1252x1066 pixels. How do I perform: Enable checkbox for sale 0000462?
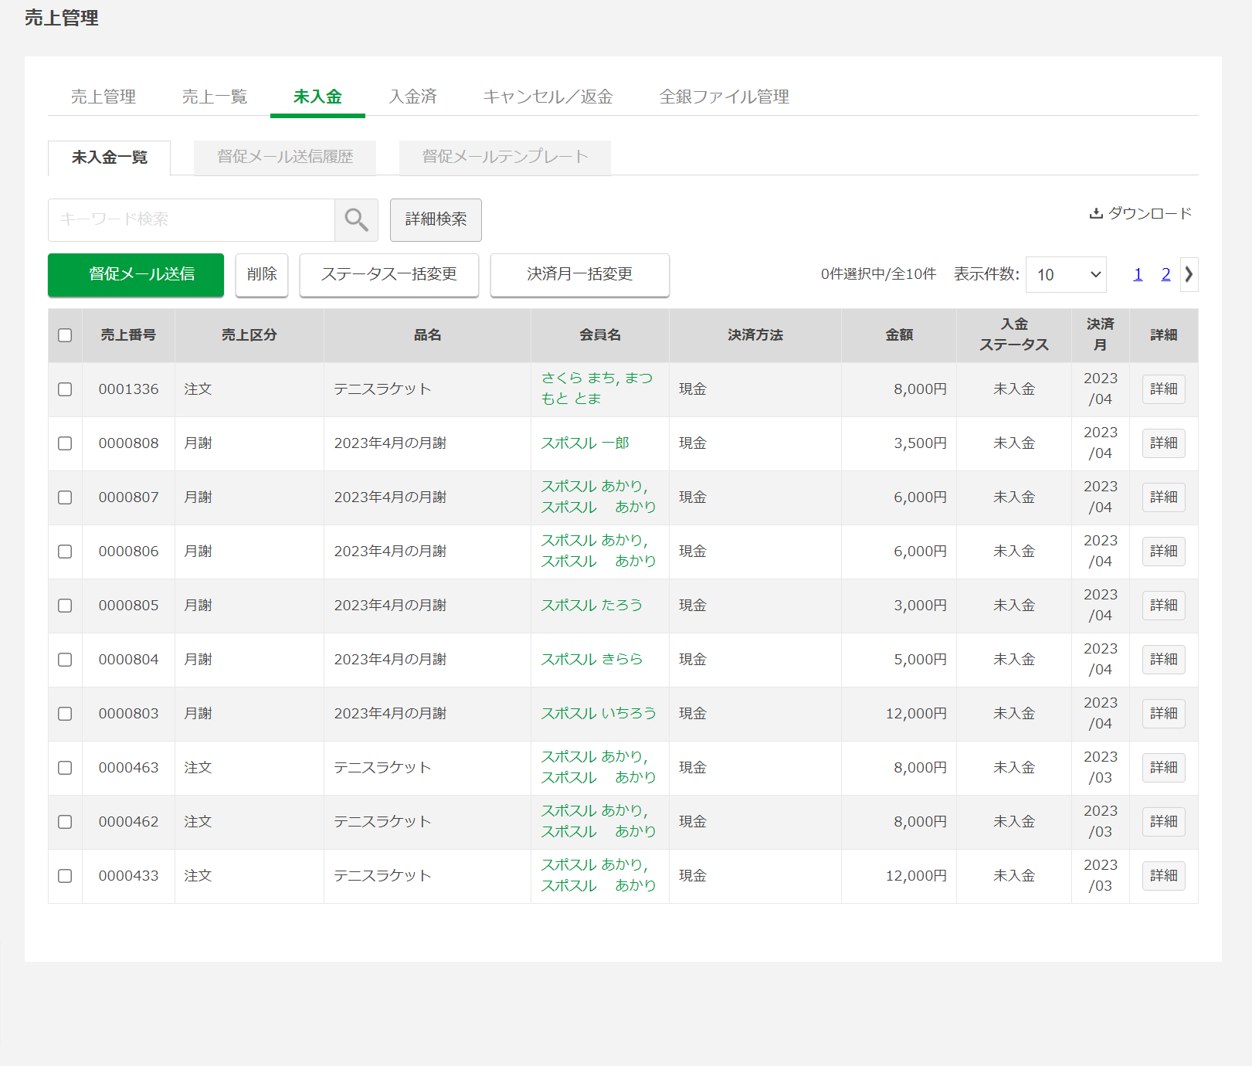point(65,822)
